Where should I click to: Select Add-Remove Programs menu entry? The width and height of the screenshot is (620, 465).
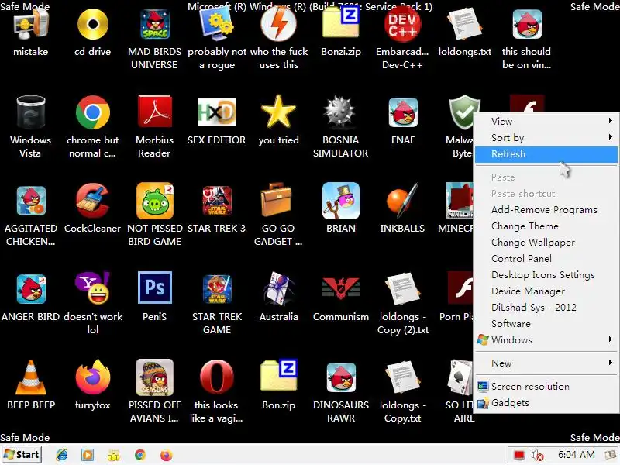(546, 210)
